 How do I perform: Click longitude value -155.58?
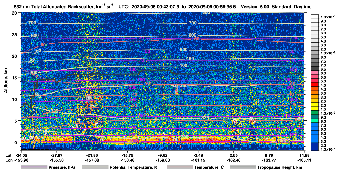(56, 160)
